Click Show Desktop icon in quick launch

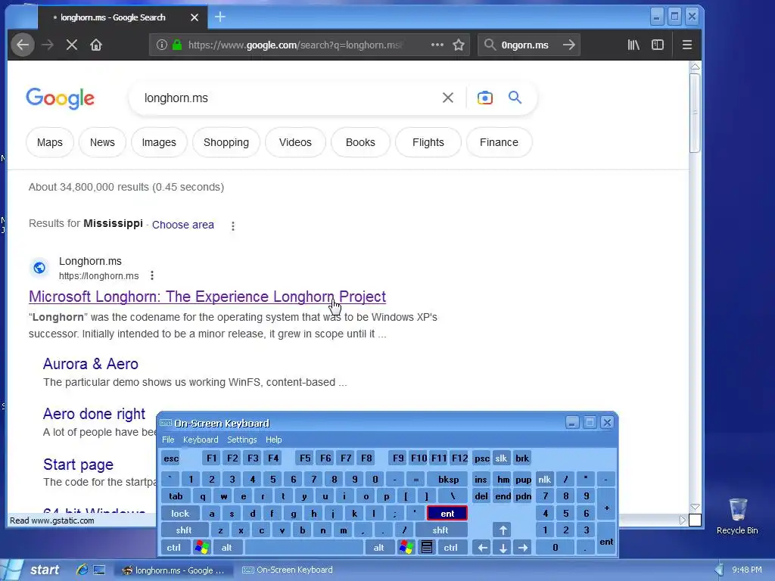[x=99, y=570]
